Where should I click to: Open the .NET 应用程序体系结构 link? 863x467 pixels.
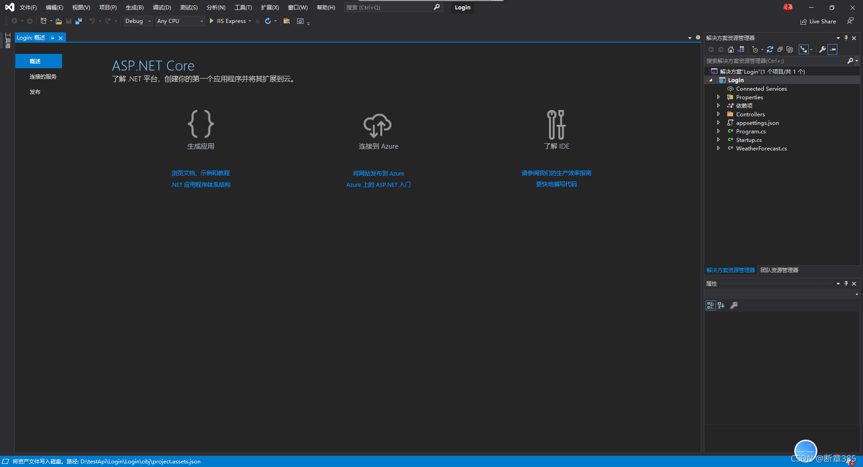(200, 185)
